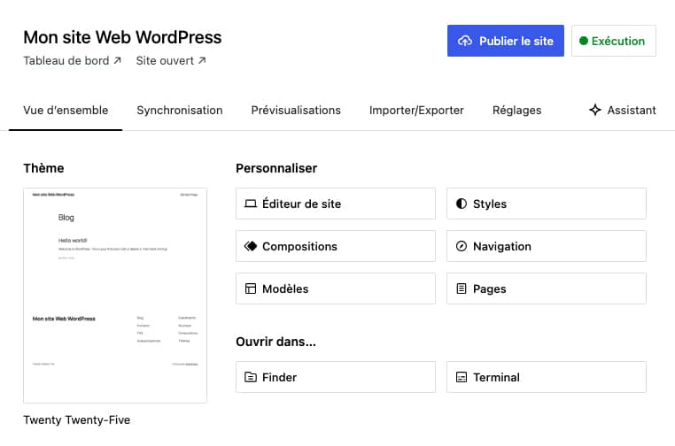Image resolution: width=675 pixels, height=446 pixels.
Task: Open site in Terminal
Action: pyautogui.click(x=547, y=377)
